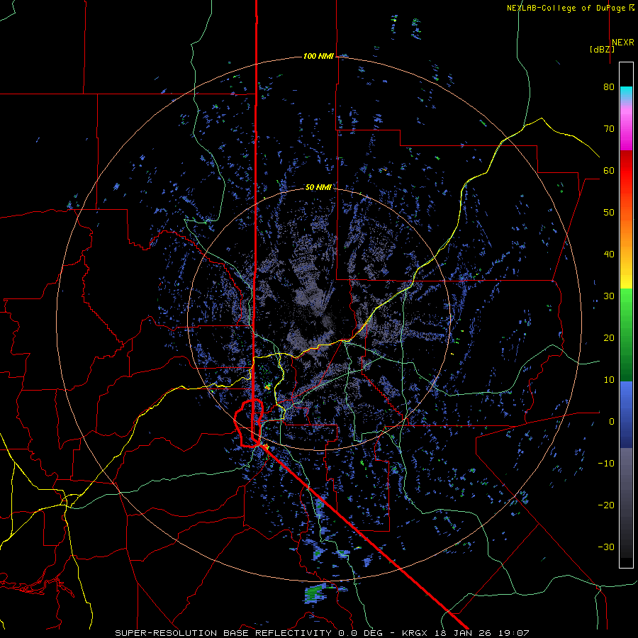Click the 70 value on the dBZ scale
Image resolution: width=638 pixels, height=638 pixels.
609,129
